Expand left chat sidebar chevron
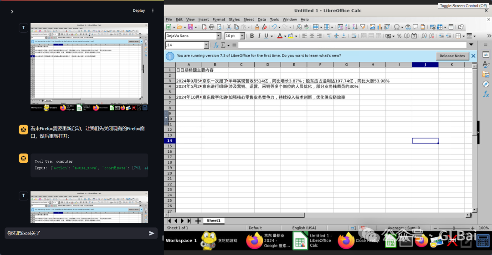 [12, 12]
